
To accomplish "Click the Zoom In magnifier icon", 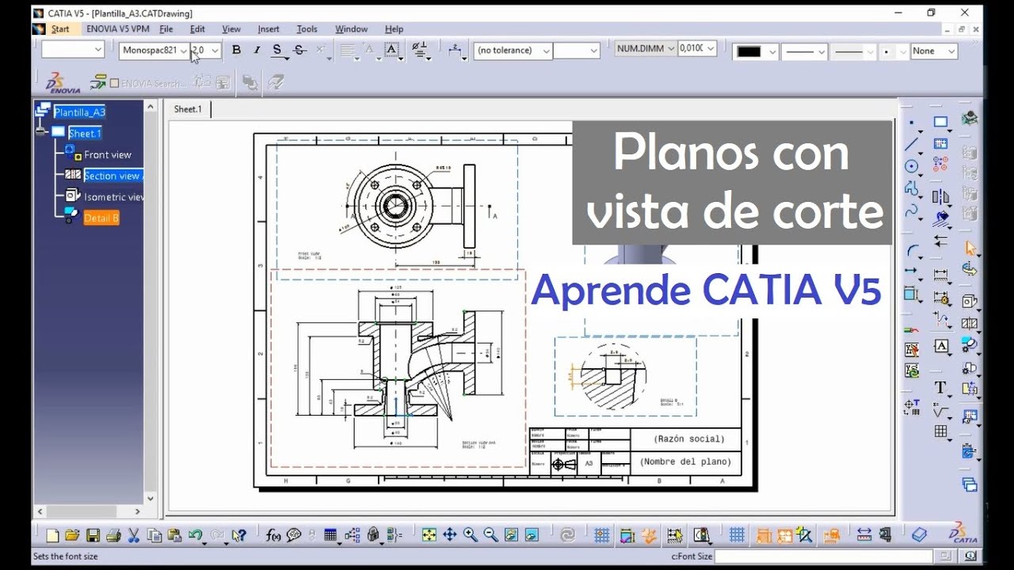I will 471,535.
